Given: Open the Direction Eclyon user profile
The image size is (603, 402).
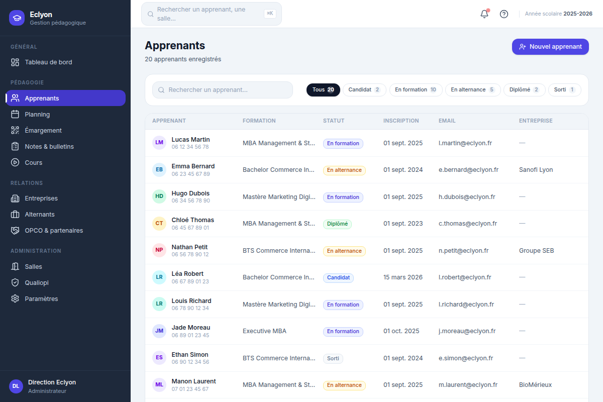Looking at the screenshot, I should pyautogui.click(x=65, y=386).
